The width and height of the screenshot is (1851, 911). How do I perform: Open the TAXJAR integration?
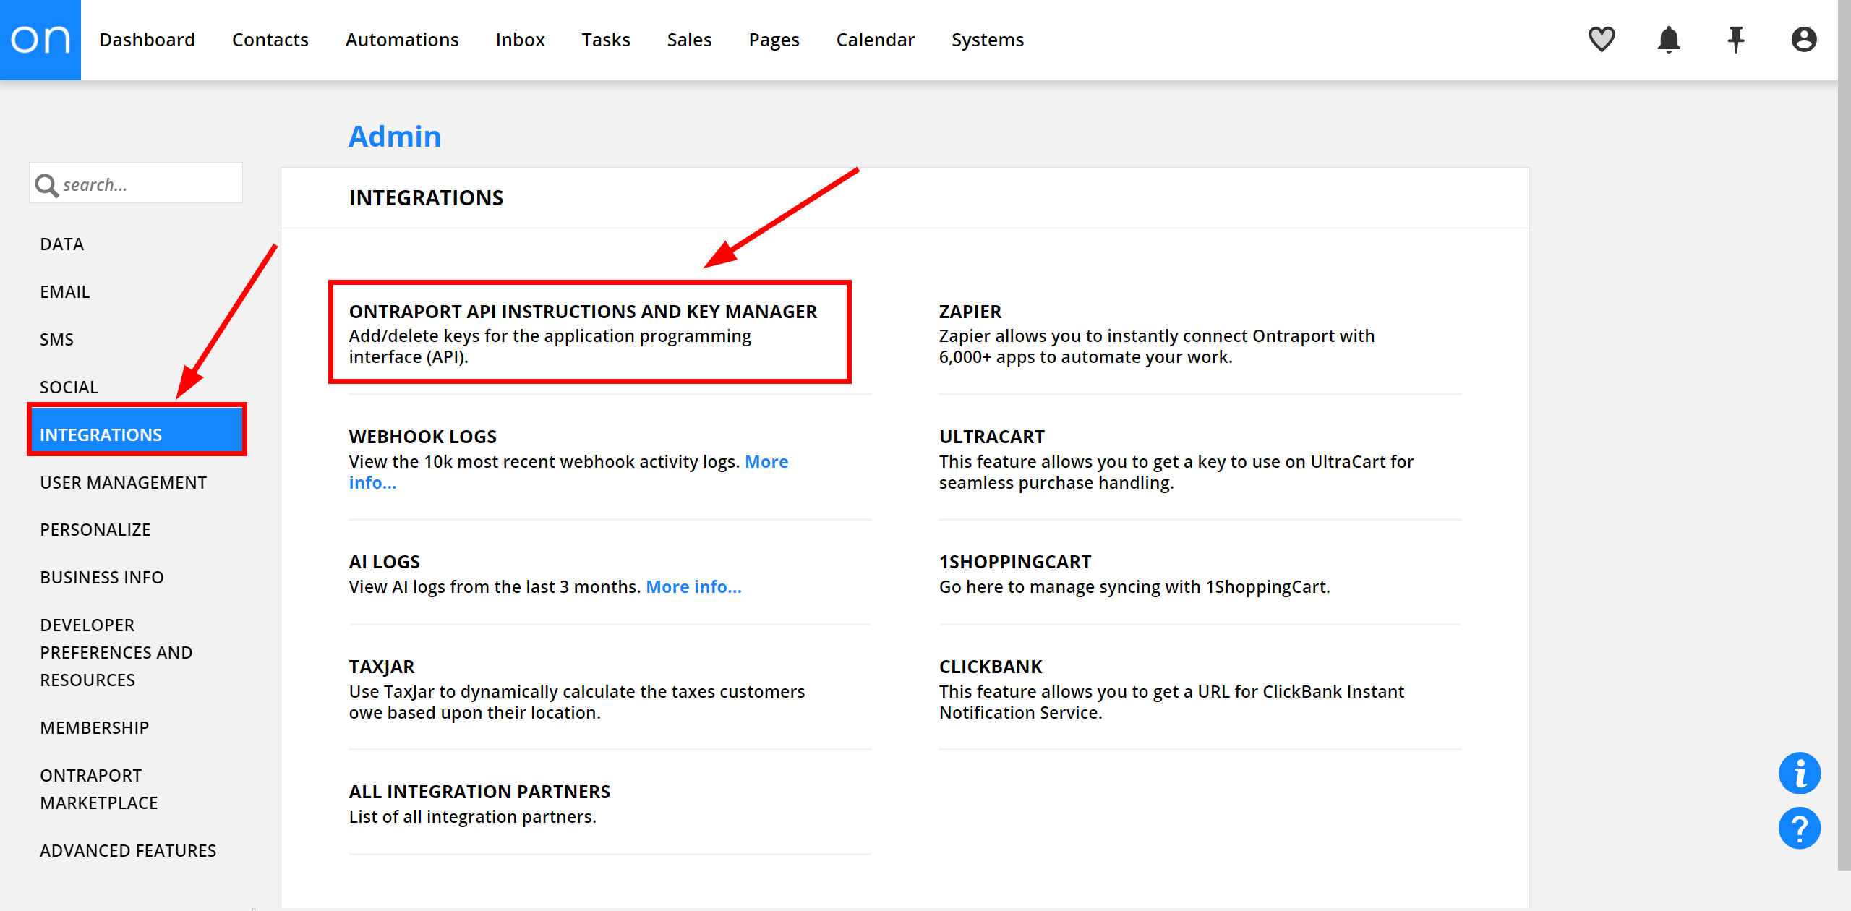point(382,667)
